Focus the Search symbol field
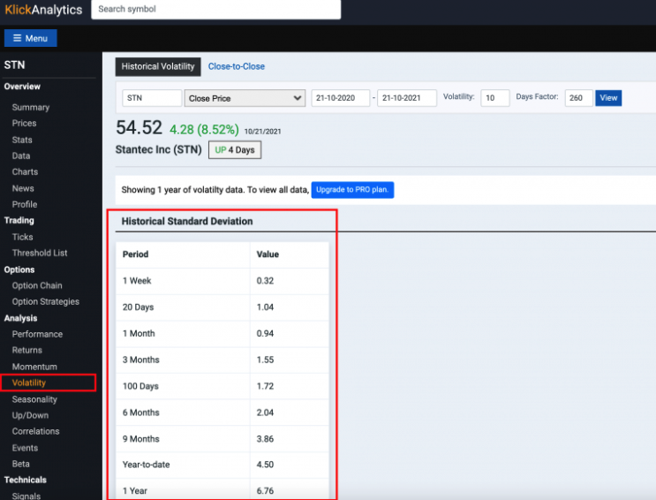Viewport: 656px width, 500px height. 216,9
